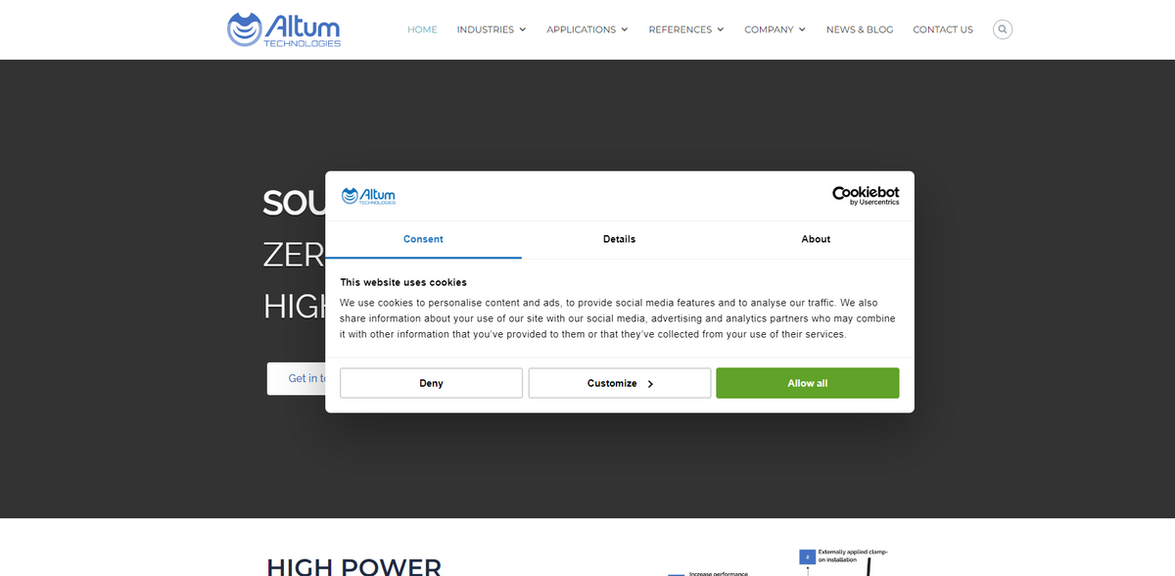
Task: Open Customize cookie settings
Action: pyautogui.click(x=620, y=383)
